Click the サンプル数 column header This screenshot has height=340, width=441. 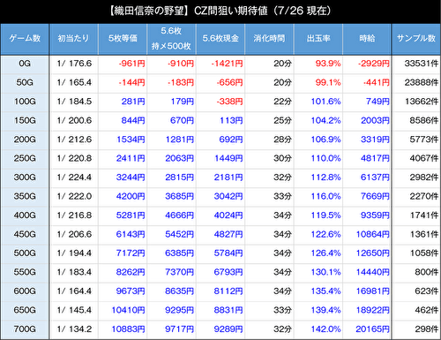click(x=416, y=39)
